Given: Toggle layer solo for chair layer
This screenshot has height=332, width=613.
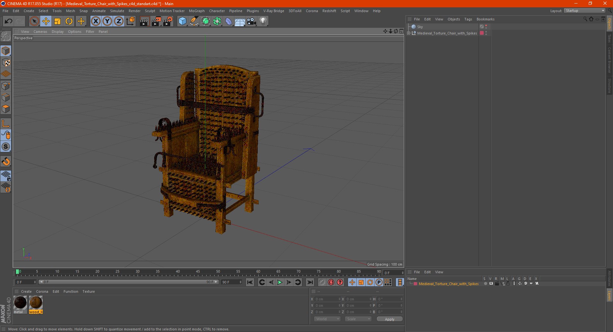Looking at the screenshot, I should click(x=485, y=283).
